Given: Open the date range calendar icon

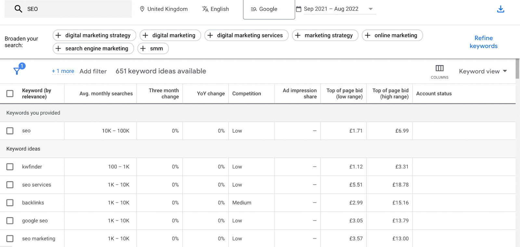Looking at the screenshot, I should pyautogui.click(x=299, y=9).
